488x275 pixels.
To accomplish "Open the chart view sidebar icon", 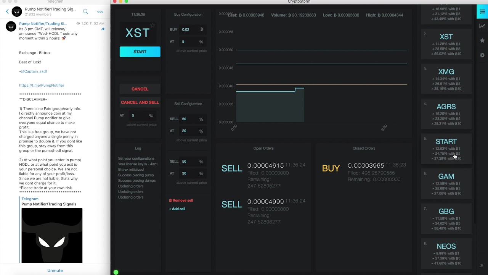I will (x=482, y=26).
